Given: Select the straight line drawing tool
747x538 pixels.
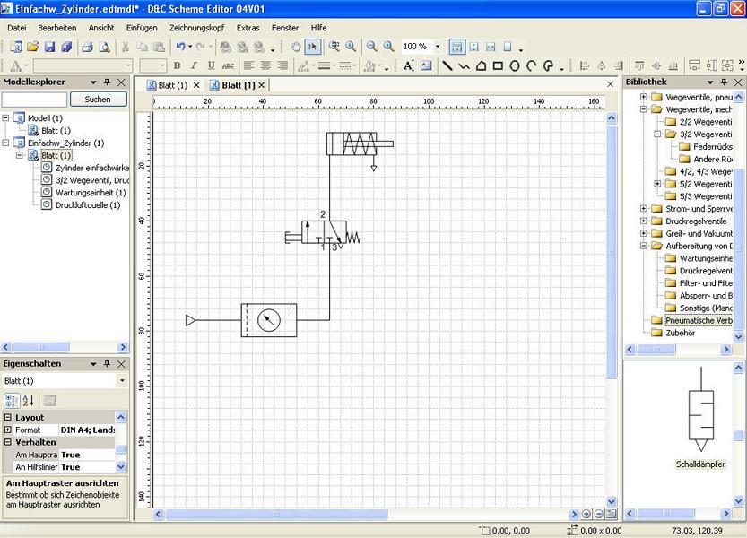Looking at the screenshot, I should coord(447,65).
